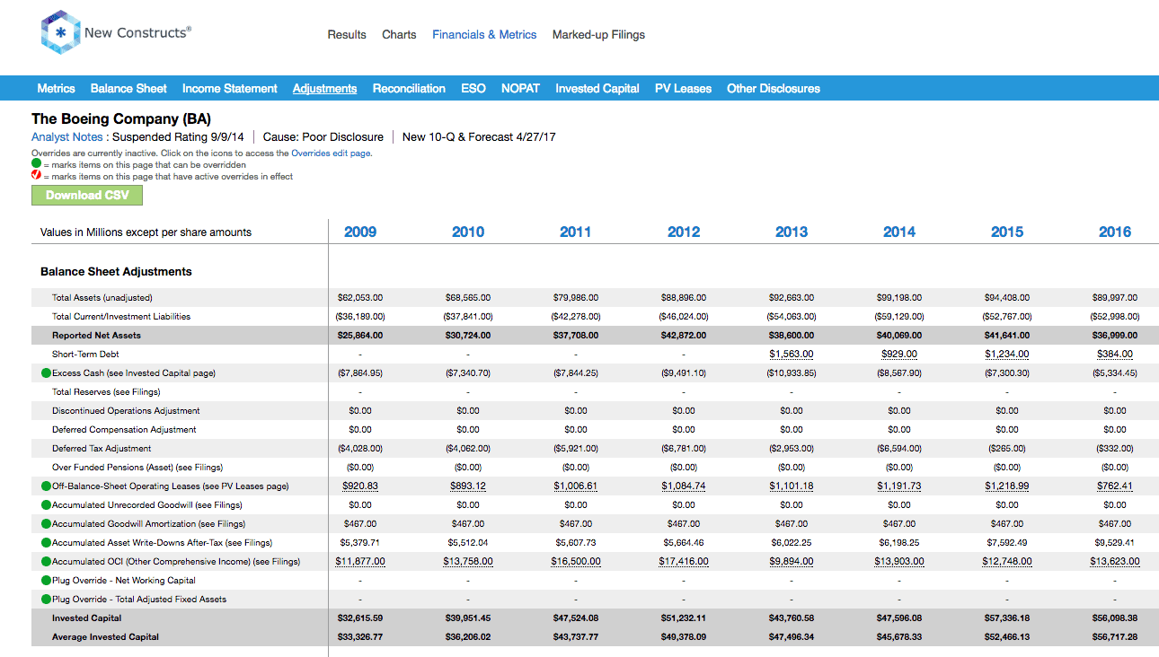Open Operating Leases 2014 value $1,191.73
This screenshot has height=657, width=1159.
[x=899, y=486]
